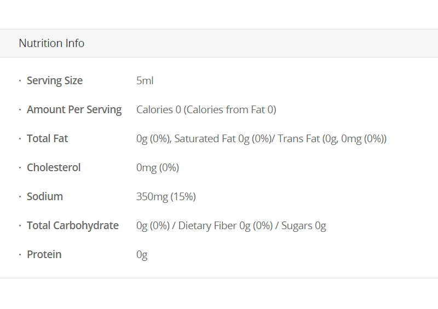Select the Cholesterol label
Screen dimensions: 438x309
54,168
